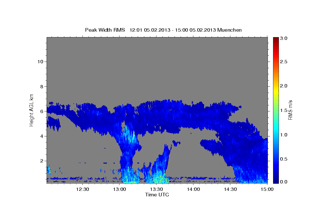
Task: Click the 12:30 time tick label
Action: point(83,189)
